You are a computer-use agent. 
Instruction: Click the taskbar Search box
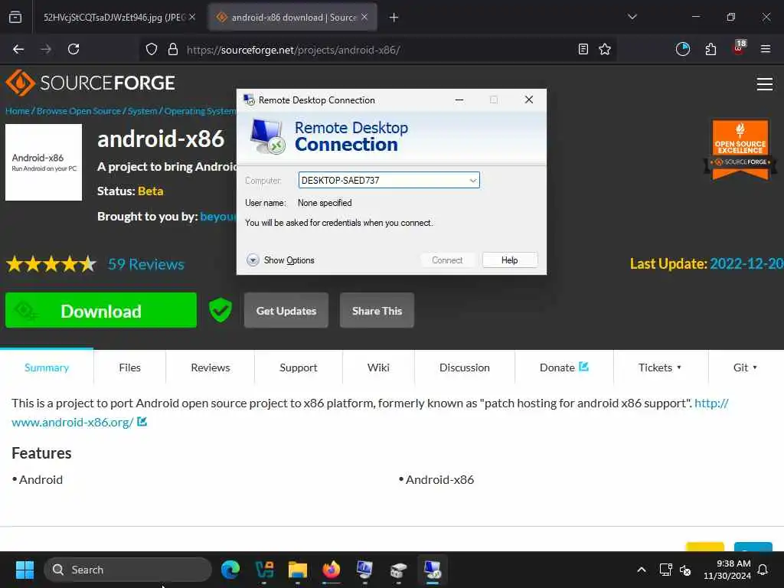(x=128, y=570)
